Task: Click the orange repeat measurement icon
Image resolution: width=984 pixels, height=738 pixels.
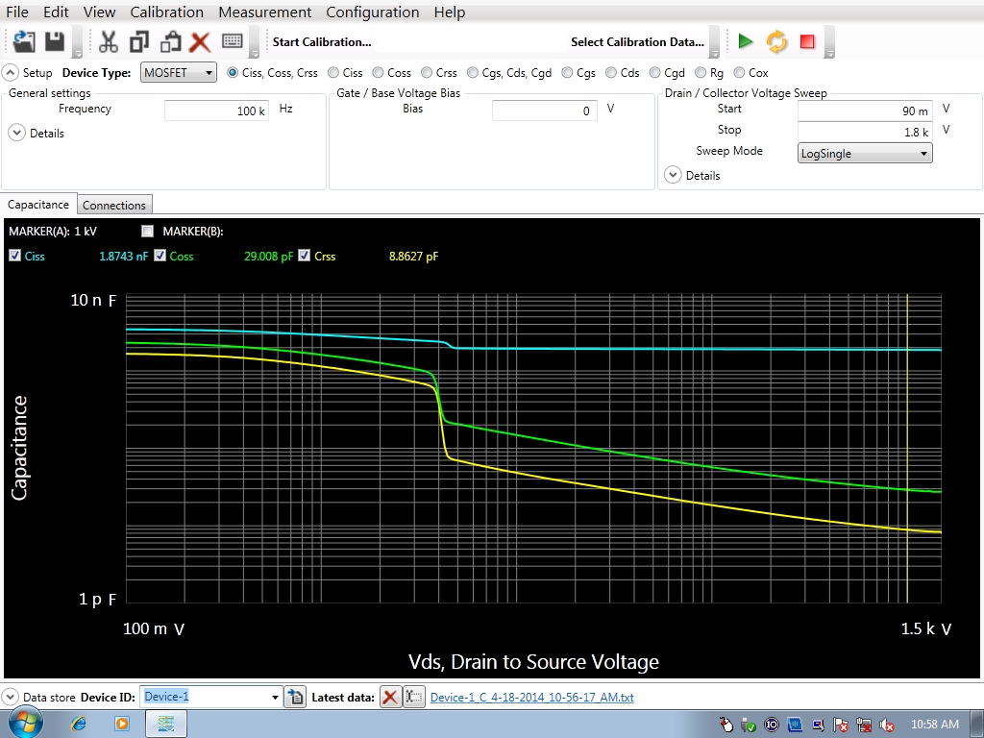Action: coord(776,41)
